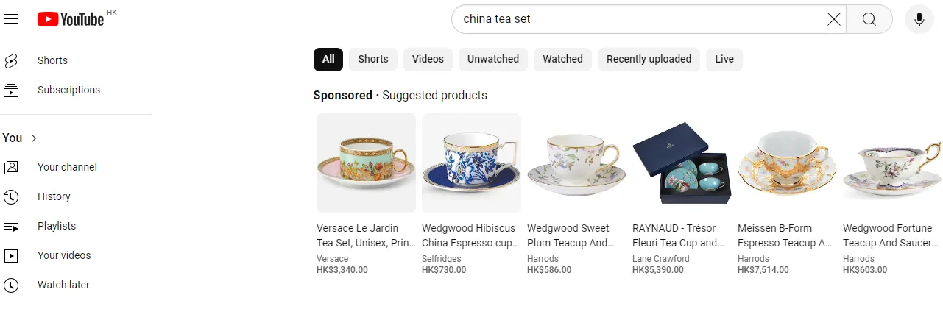Start voice search with microphone
Image resolution: width=943 pixels, height=309 pixels.
pos(919,19)
